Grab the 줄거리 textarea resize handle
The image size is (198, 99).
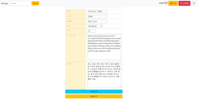point(120,87)
